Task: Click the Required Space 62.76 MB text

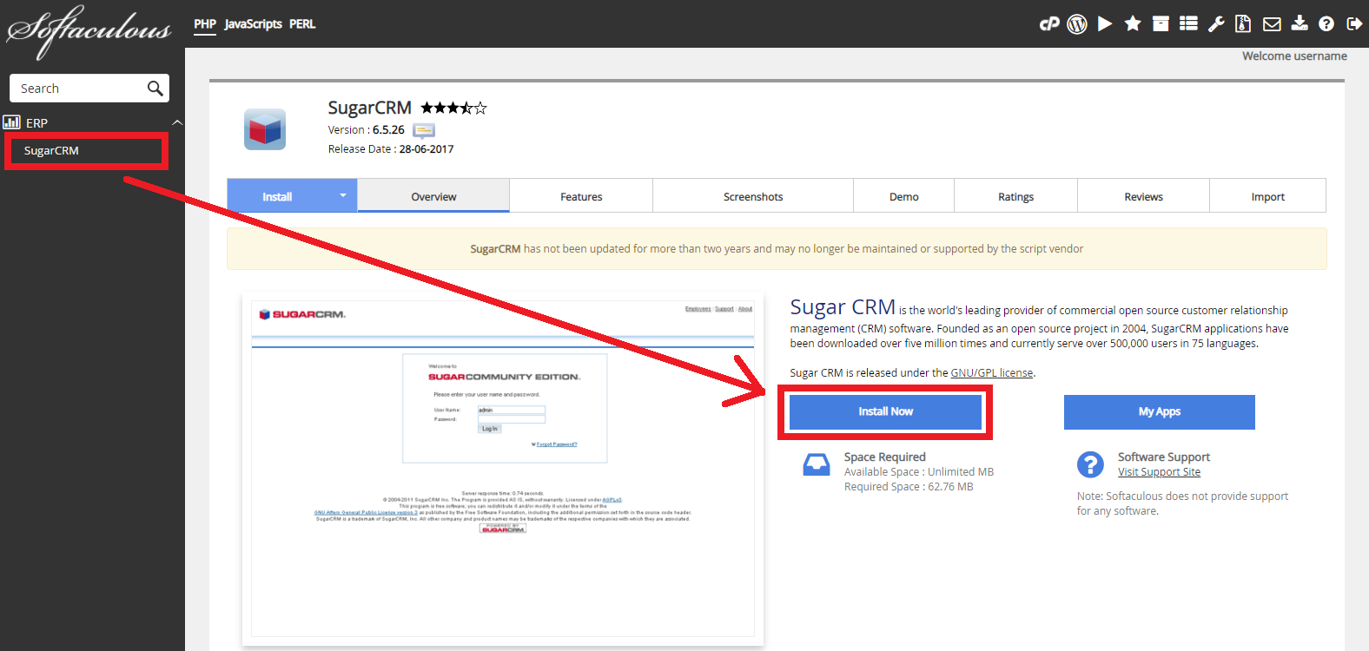Action: [909, 486]
